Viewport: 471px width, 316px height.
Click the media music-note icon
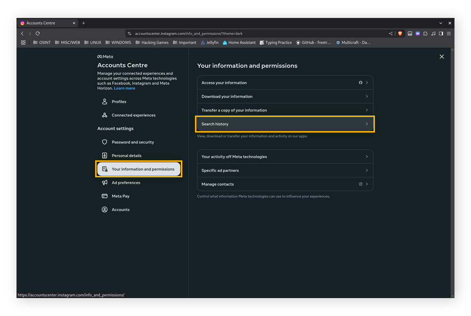433,33
